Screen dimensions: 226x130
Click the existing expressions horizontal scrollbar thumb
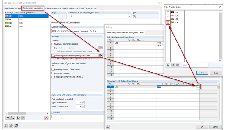(x=17, y=114)
